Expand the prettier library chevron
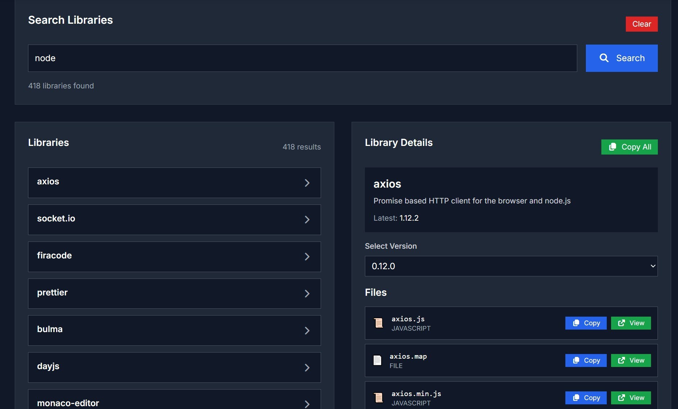 tap(307, 294)
